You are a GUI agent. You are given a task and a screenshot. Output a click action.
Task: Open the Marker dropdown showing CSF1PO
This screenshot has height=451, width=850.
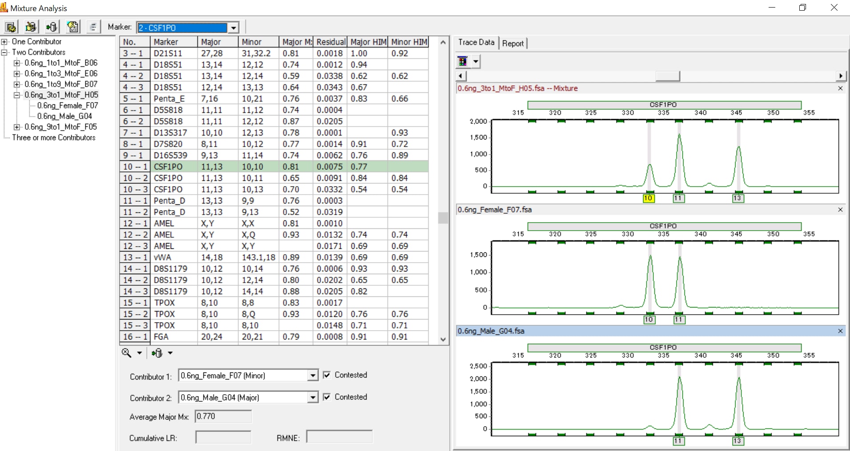(234, 28)
